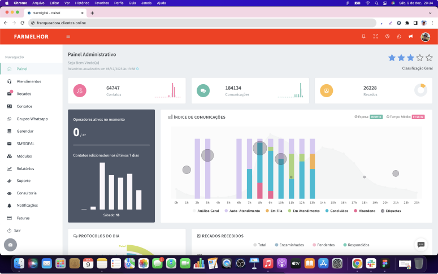Toggle the hamburger sidebar menu
The image size is (438, 274).
click(x=68, y=37)
